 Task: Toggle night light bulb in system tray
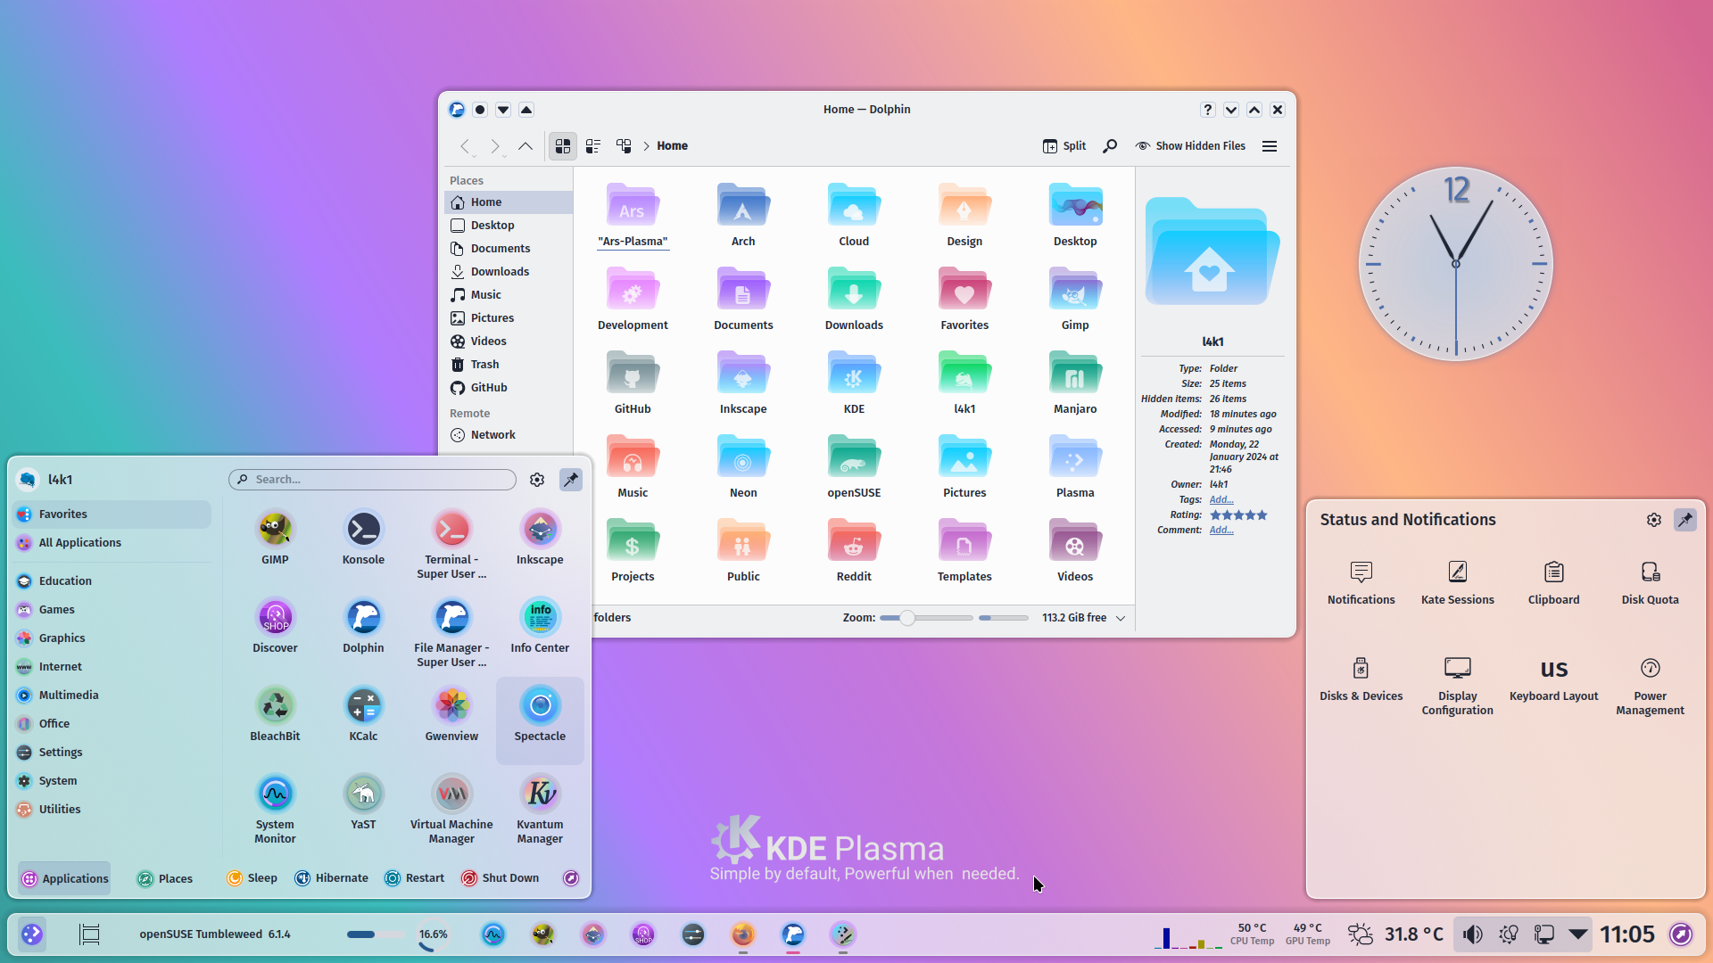tap(1509, 934)
